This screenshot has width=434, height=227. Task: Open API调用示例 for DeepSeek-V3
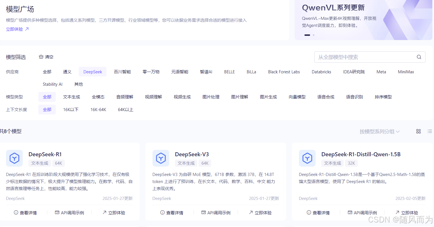tap(216, 213)
